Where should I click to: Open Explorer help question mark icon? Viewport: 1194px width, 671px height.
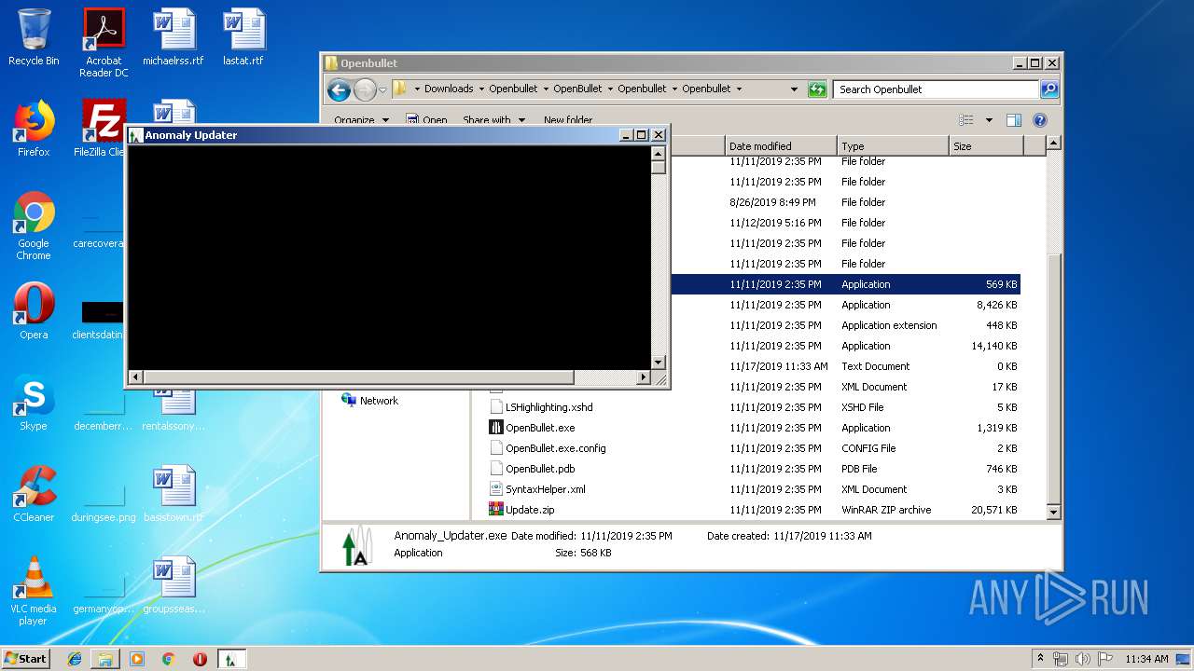(x=1040, y=120)
